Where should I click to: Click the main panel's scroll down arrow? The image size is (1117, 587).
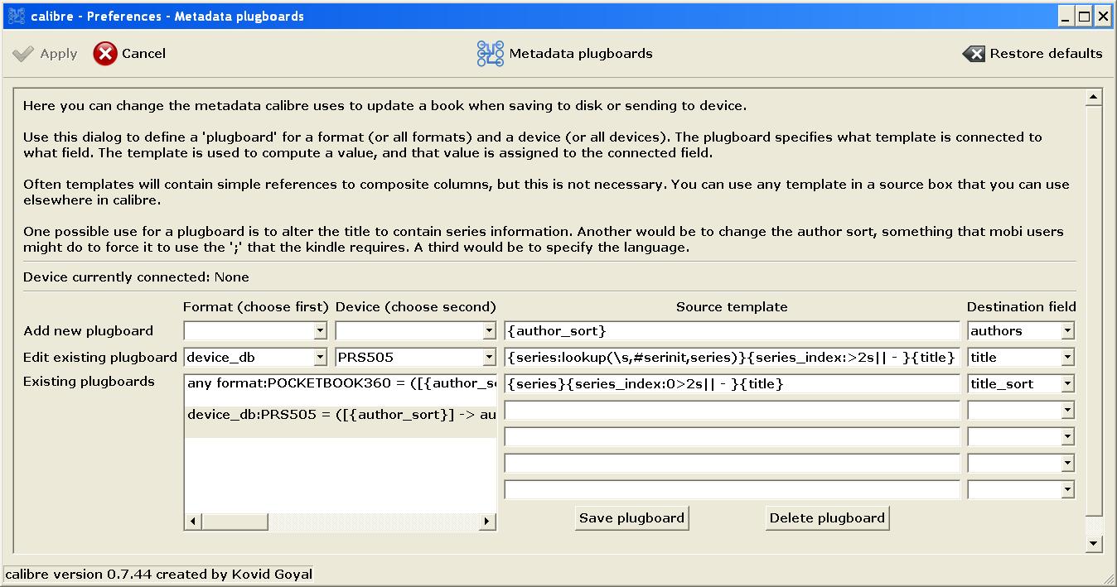[x=1094, y=543]
